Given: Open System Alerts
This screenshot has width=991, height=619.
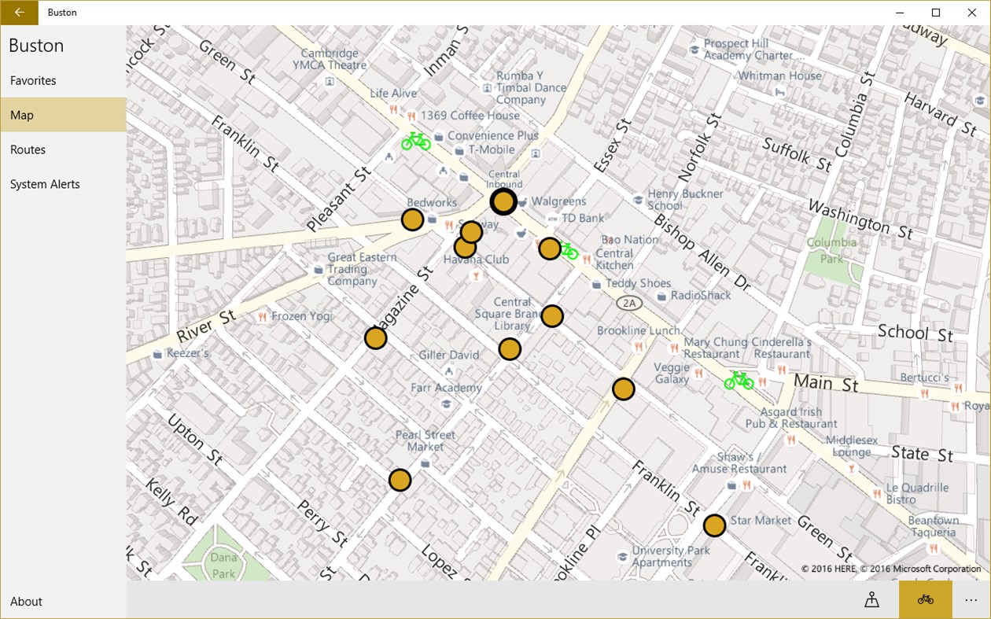Looking at the screenshot, I should pyautogui.click(x=44, y=184).
